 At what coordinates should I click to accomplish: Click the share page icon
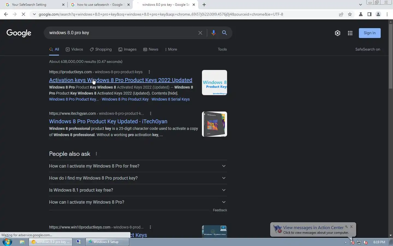coord(341,14)
